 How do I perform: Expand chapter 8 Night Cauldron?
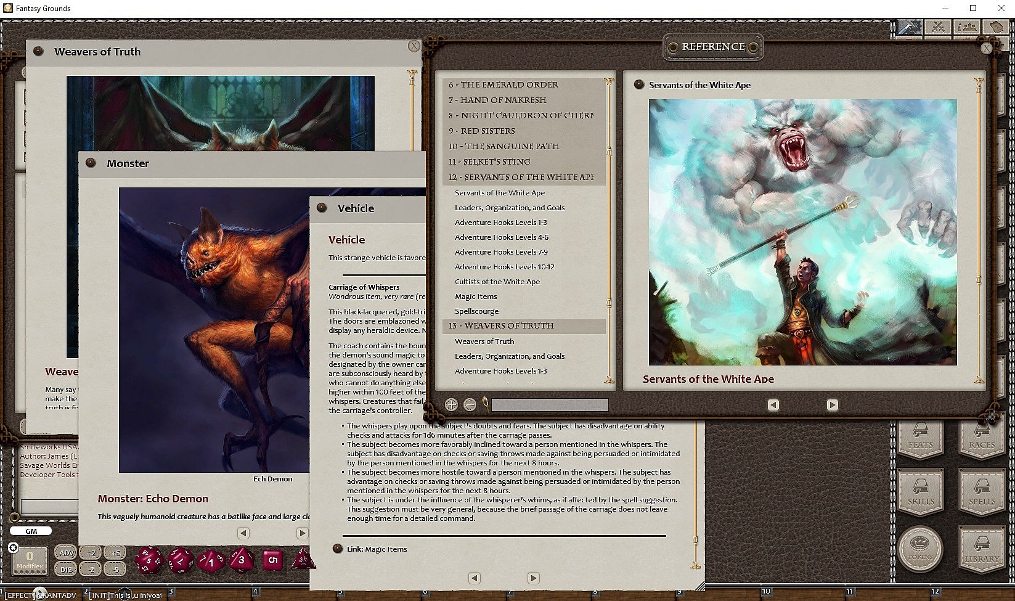coord(524,116)
